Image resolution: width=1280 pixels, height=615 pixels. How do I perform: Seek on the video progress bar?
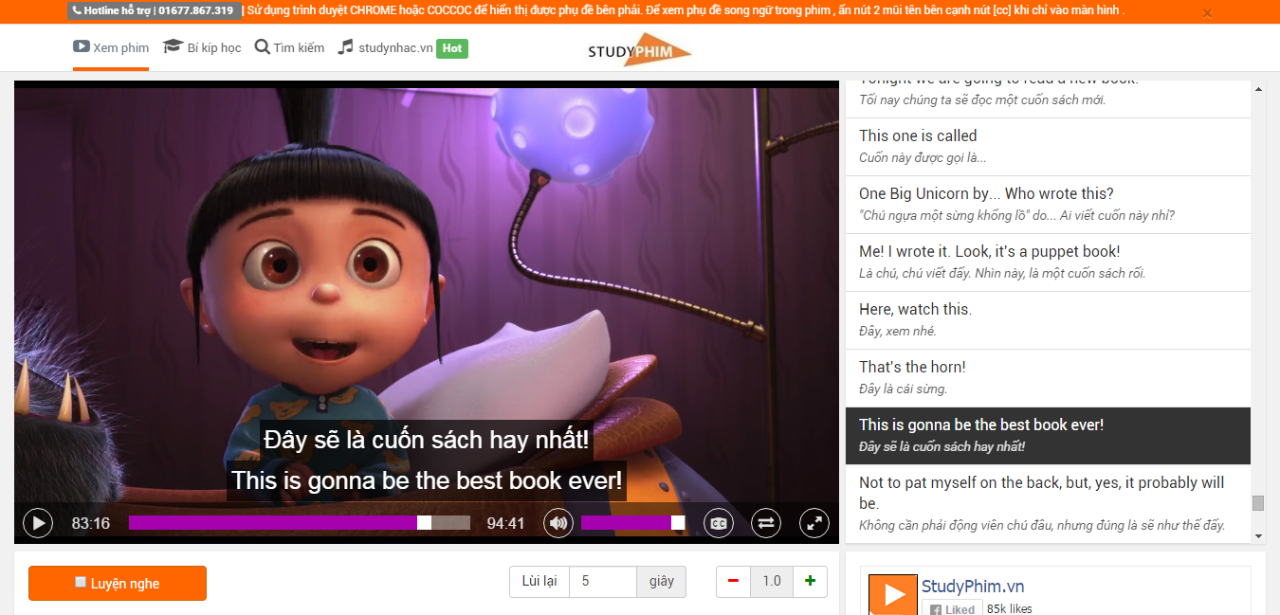click(x=299, y=523)
